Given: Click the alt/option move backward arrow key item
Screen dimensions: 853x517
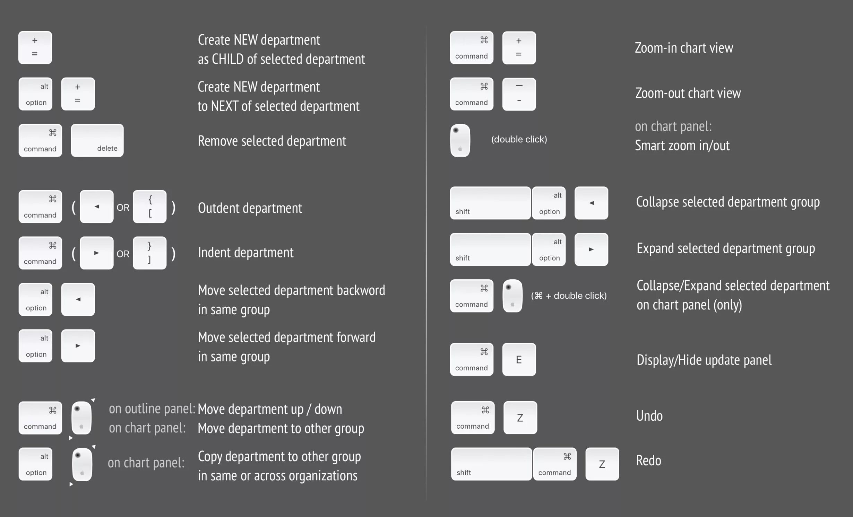Looking at the screenshot, I should coord(79,298).
